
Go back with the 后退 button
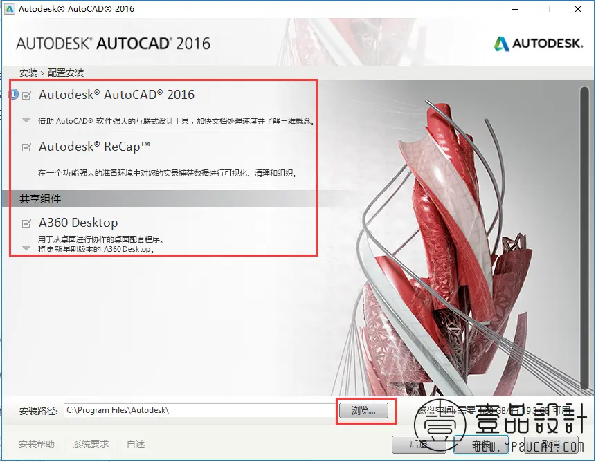419,444
